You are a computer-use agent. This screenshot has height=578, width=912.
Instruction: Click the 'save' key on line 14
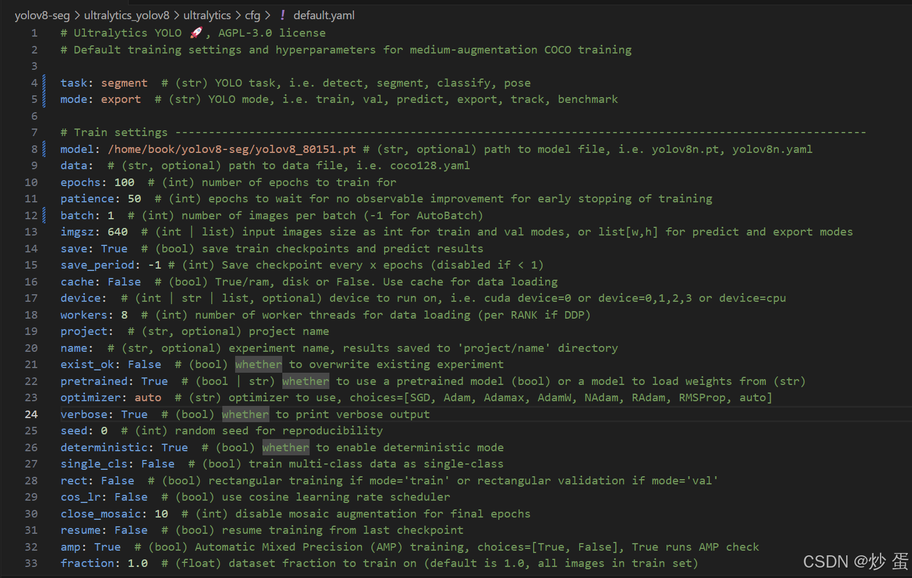click(74, 249)
